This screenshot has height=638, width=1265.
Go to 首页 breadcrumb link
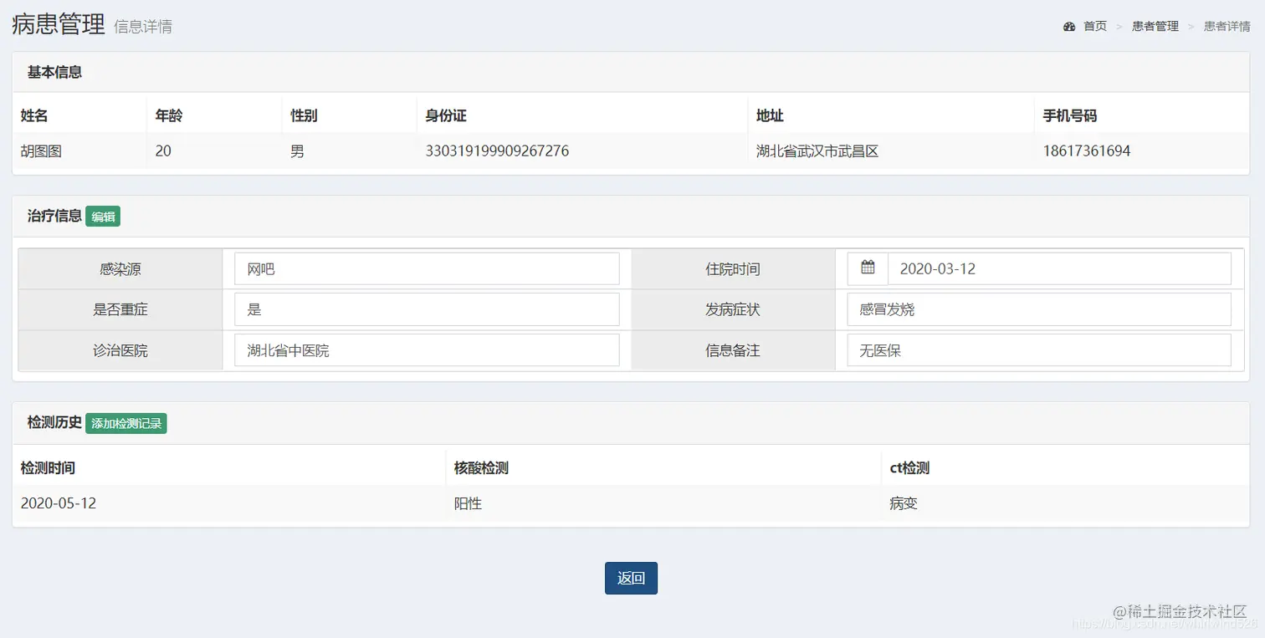tap(1095, 27)
